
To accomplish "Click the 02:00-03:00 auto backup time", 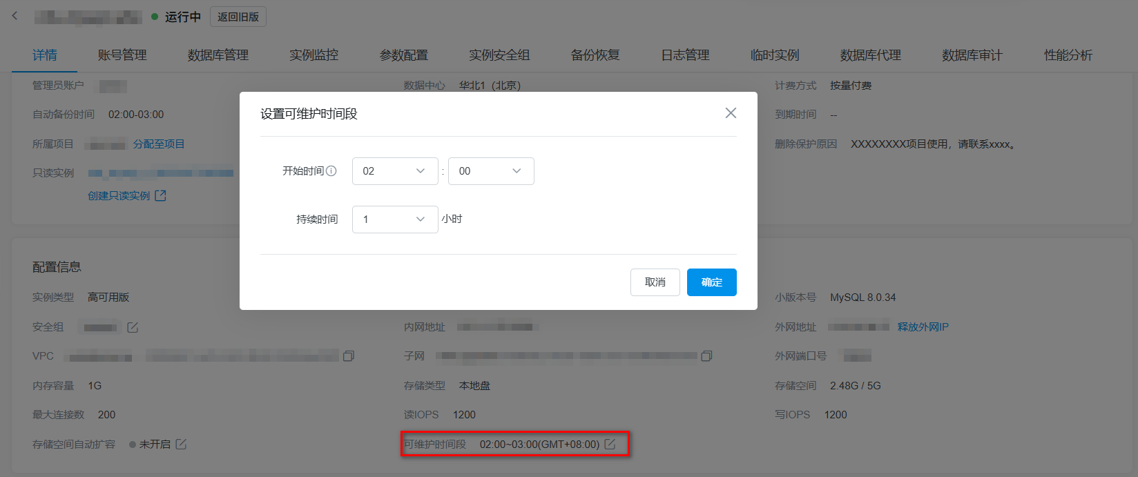I will pyautogui.click(x=136, y=115).
